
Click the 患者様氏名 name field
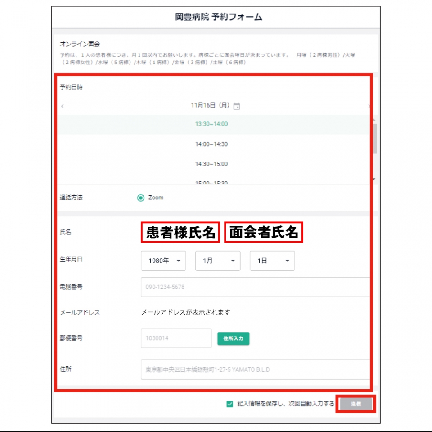pyautogui.click(x=180, y=232)
